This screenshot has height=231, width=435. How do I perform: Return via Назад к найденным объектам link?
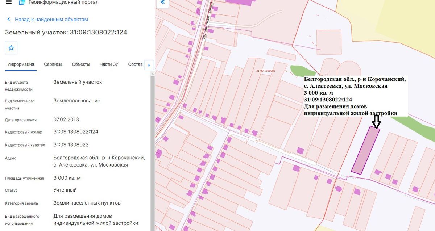click(51, 19)
